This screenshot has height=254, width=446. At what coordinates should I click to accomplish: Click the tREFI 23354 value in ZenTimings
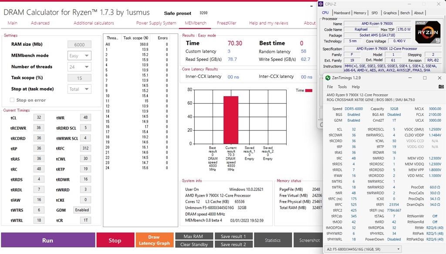(394, 204)
